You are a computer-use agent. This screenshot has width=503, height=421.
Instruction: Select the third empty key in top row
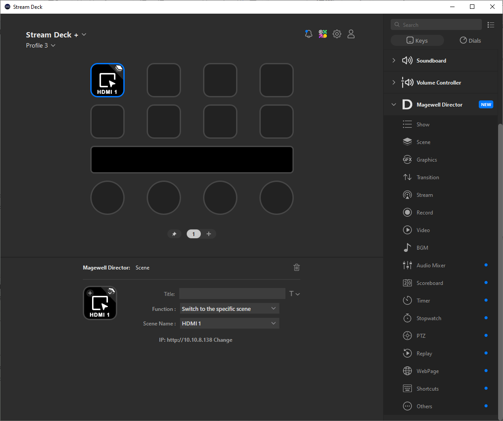[x=220, y=80]
